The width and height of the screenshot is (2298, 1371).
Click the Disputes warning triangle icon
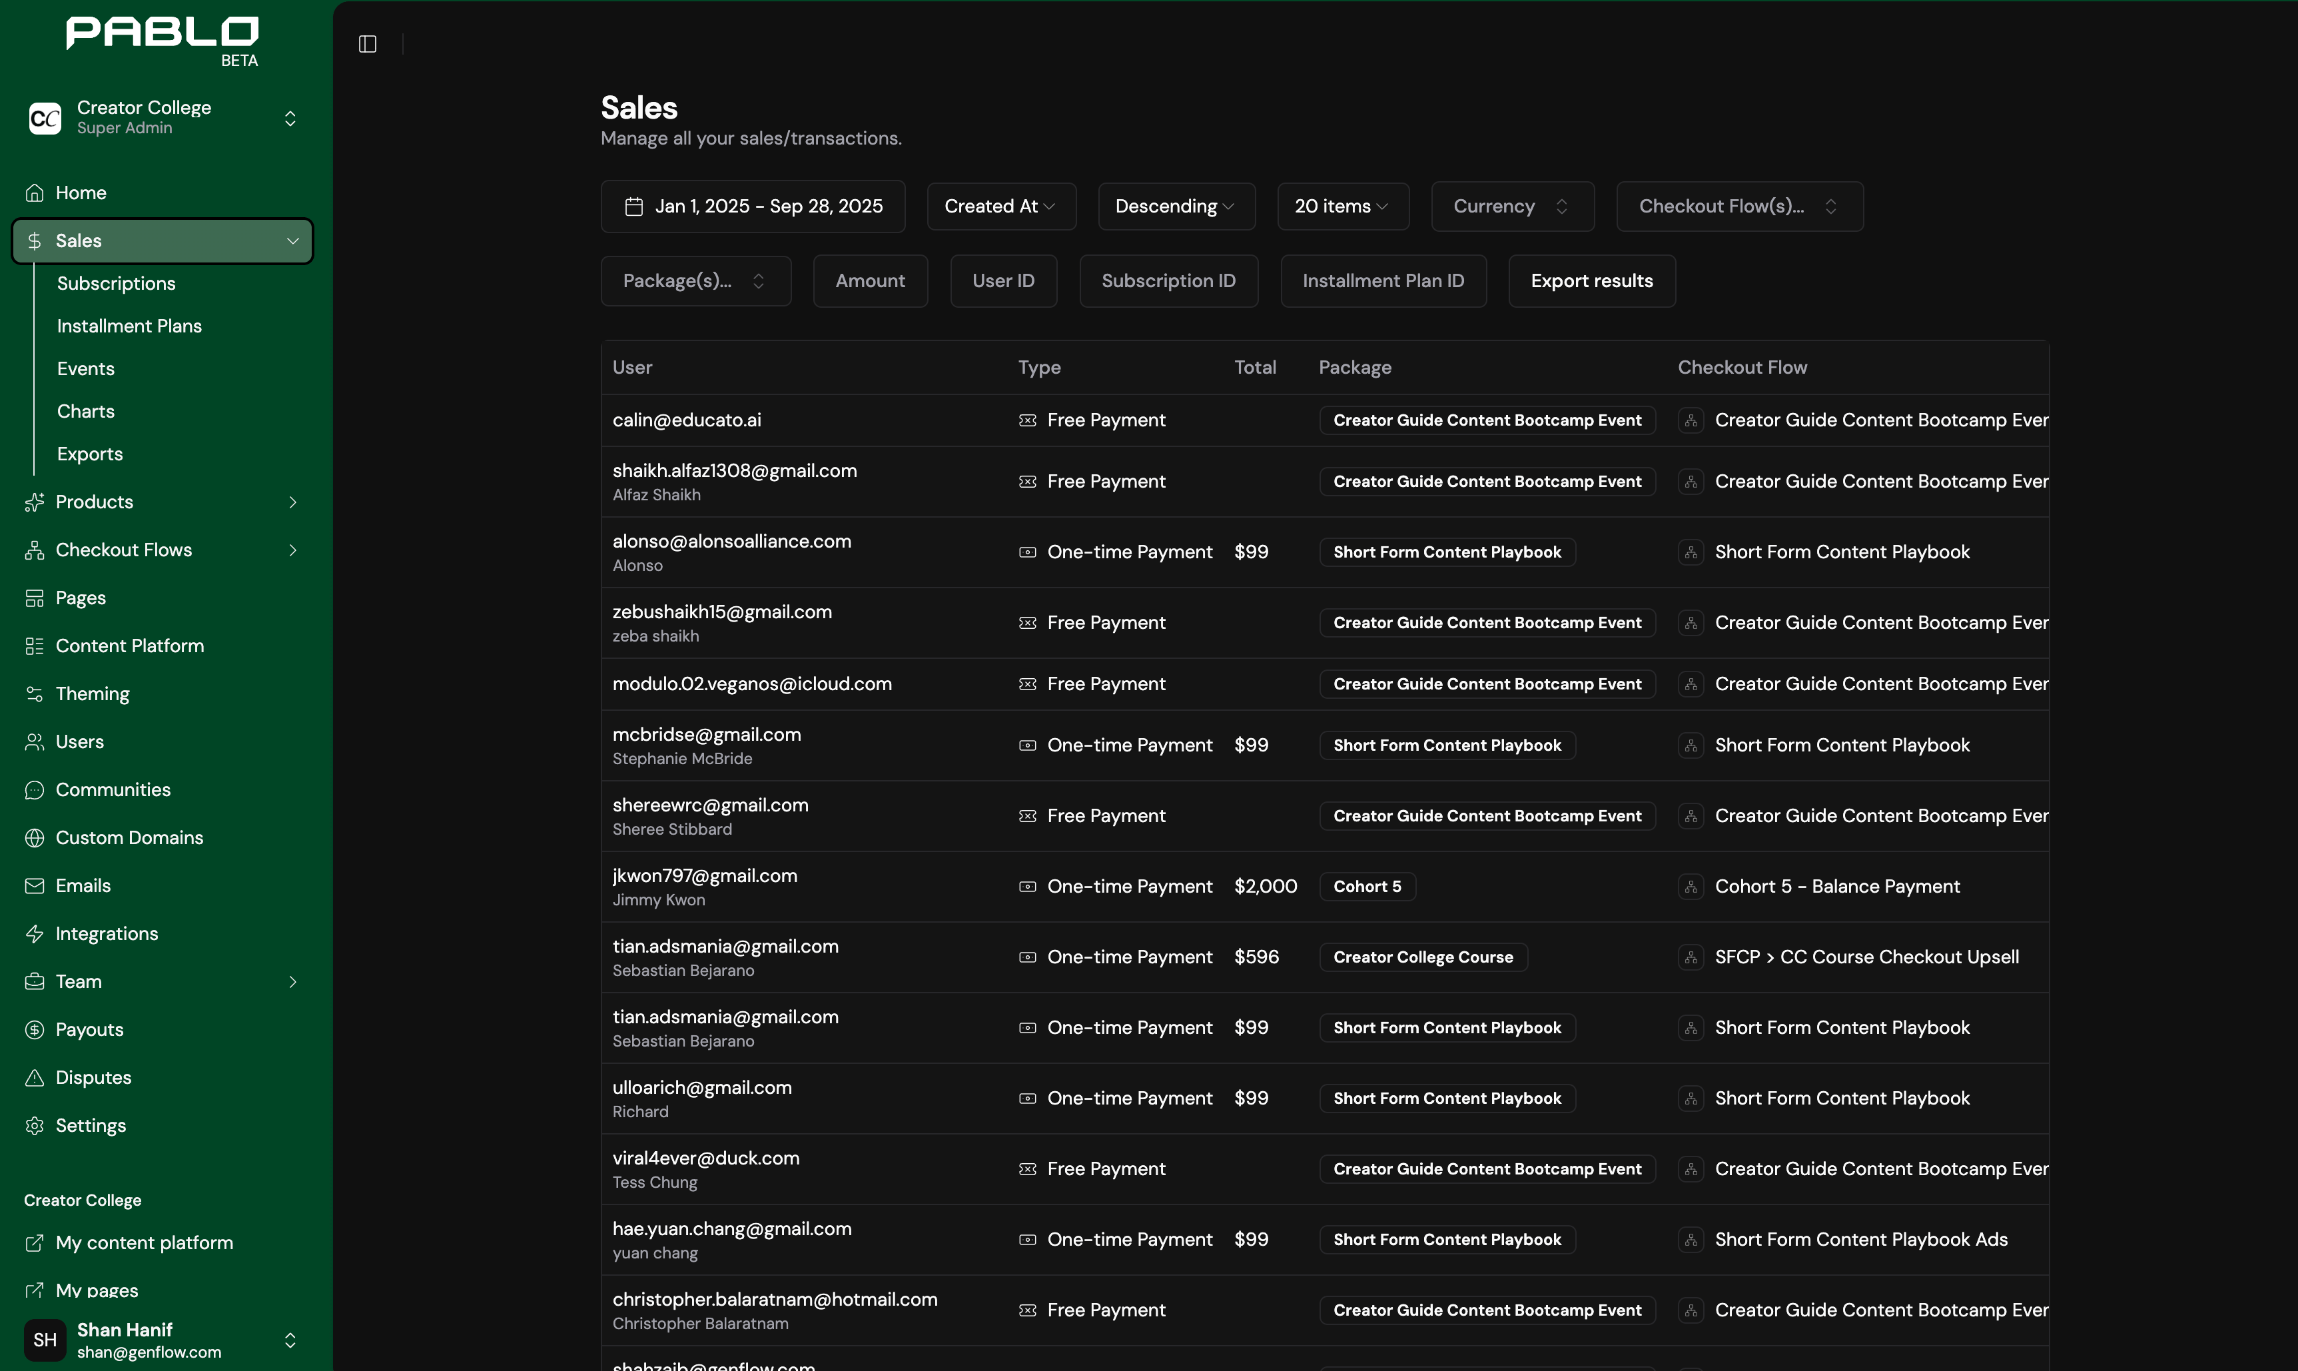pyautogui.click(x=34, y=1077)
